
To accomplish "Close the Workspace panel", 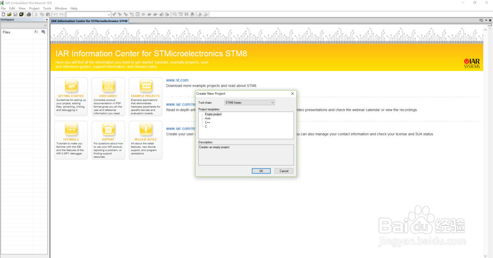I will pyautogui.click(x=46, y=20).
